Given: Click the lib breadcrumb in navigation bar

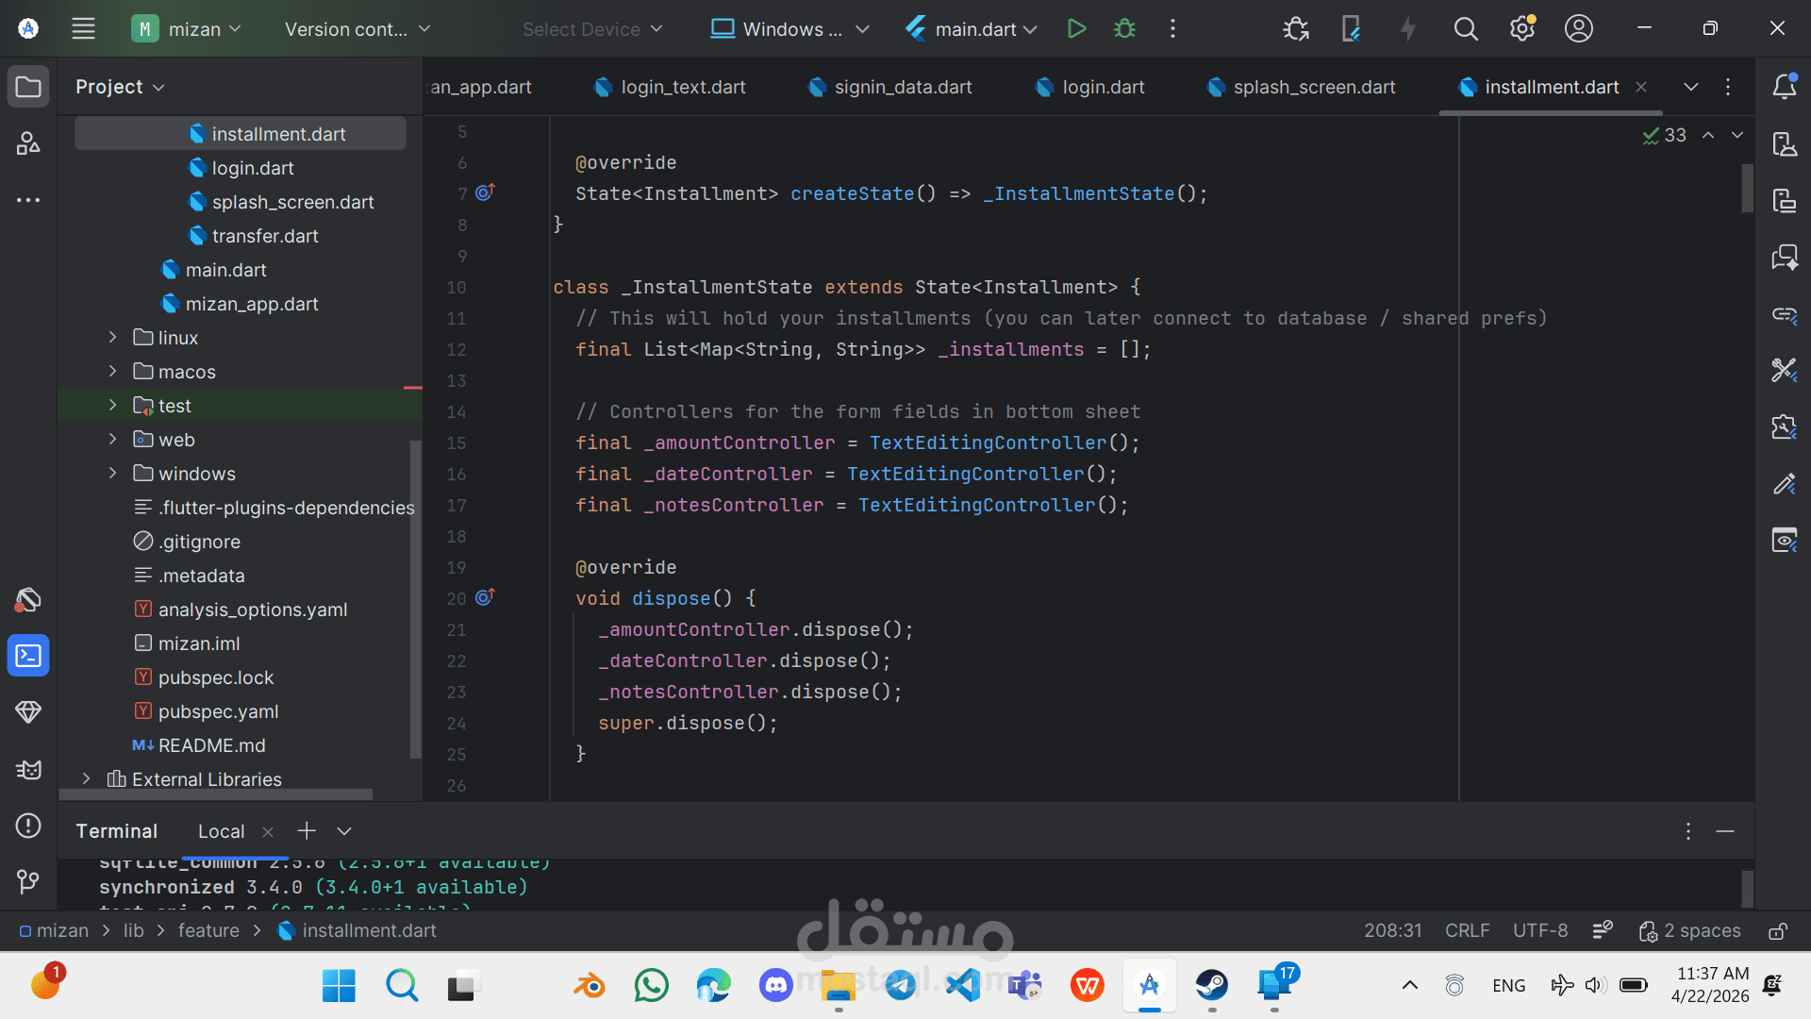Looking at the screenshot, I should pos(134,931).
